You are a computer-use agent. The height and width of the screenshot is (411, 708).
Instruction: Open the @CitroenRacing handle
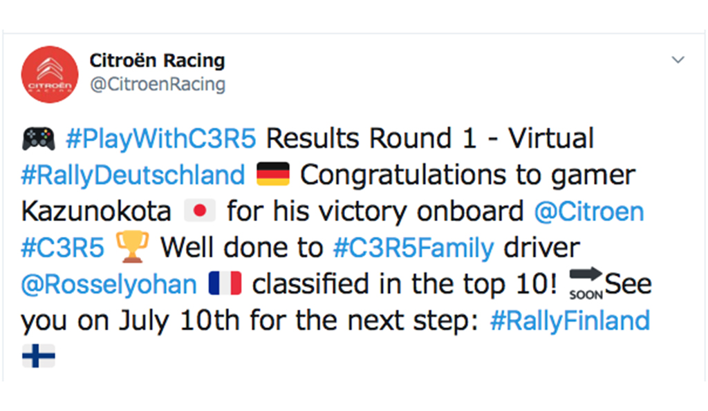(x=158, y=84)
